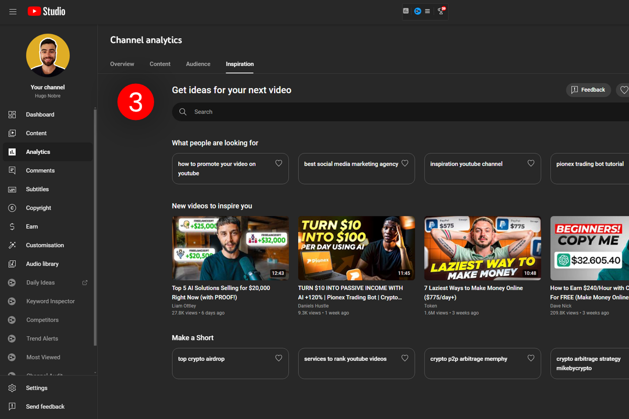The image size is (629, 419).
Task: Open the Overview analytics tab
Action: [x=122, y=64]
